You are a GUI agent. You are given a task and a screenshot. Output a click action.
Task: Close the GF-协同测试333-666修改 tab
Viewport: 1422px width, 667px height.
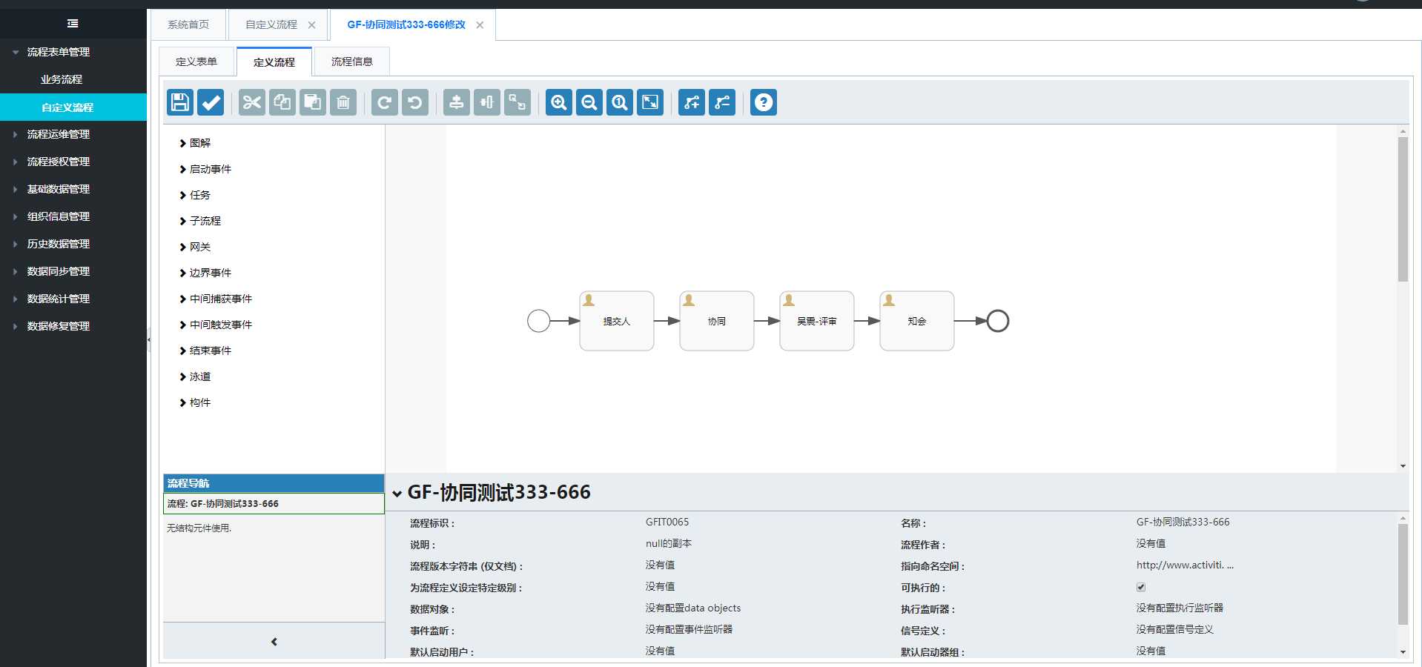click(x=480, y=25)
